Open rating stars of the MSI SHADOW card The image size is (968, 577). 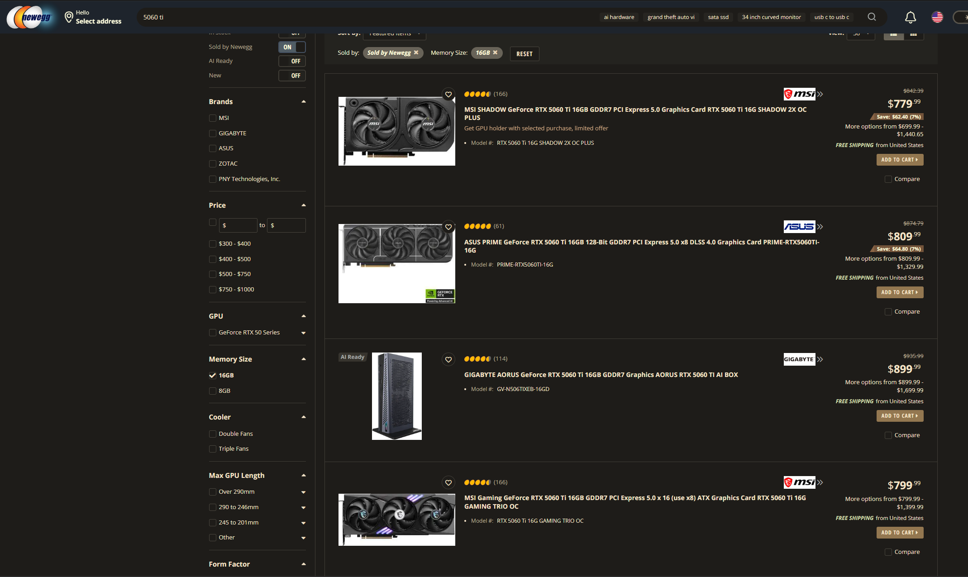pos(477,94)
